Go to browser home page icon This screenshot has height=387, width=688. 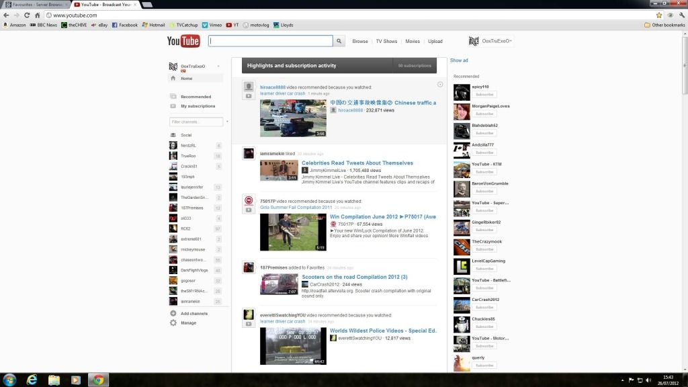pyautogui.click(x=38, y=15)
